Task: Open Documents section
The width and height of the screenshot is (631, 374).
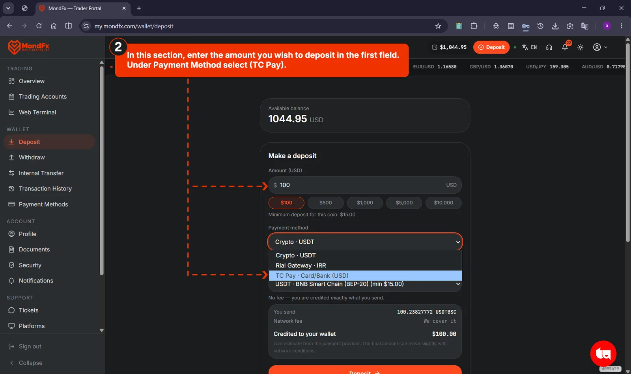Action: pos(49,249)
